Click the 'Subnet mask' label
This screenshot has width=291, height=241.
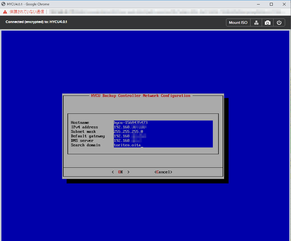click(x=83, y=132)
